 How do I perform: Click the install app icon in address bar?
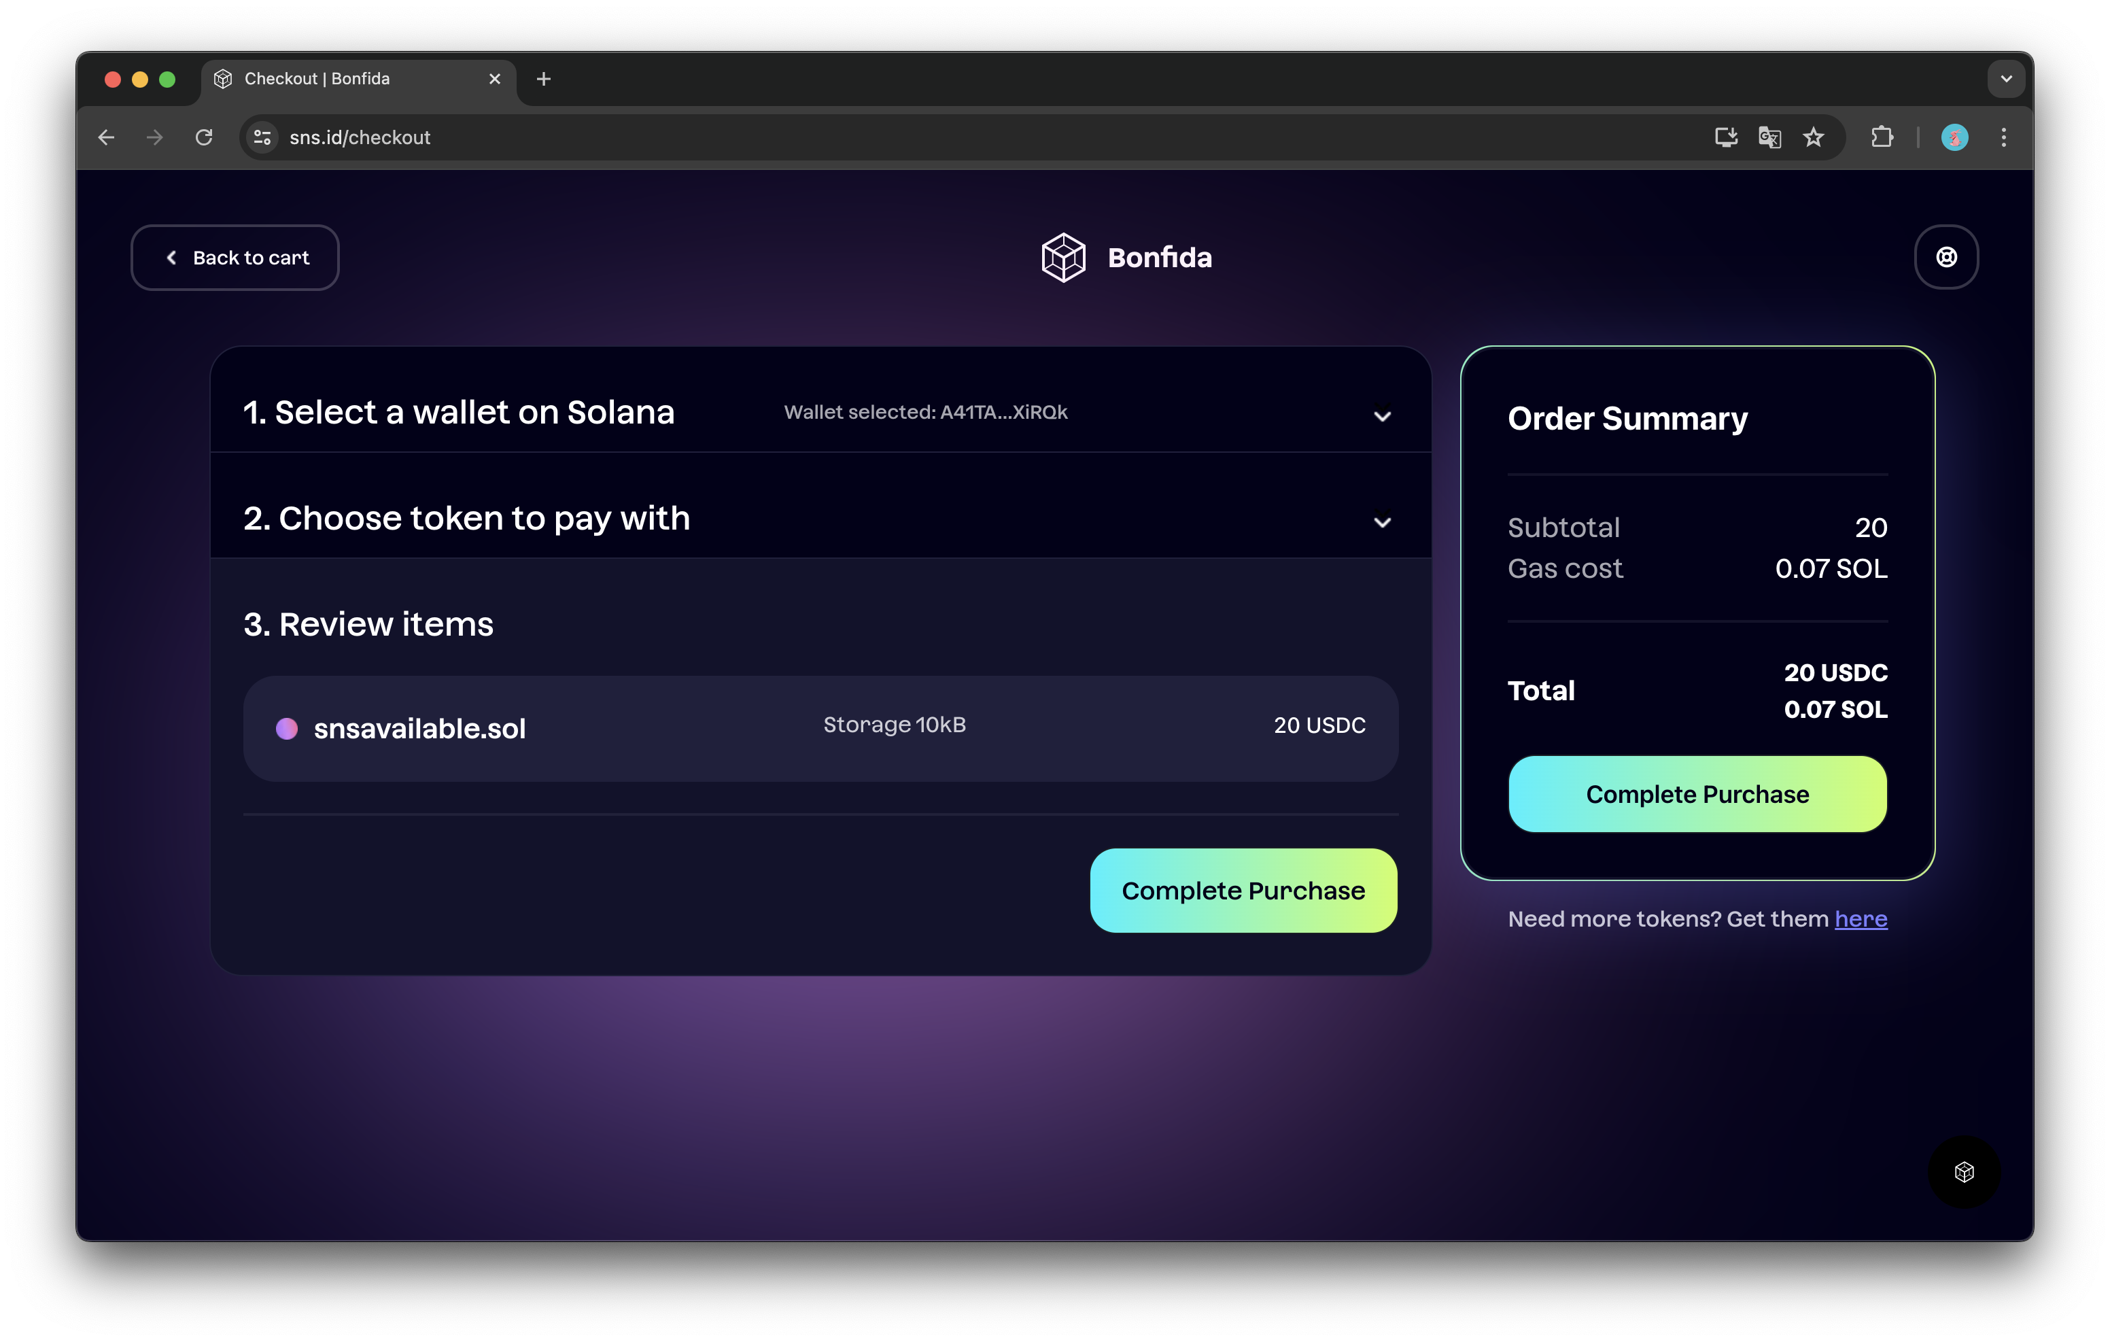point(1725,137)
